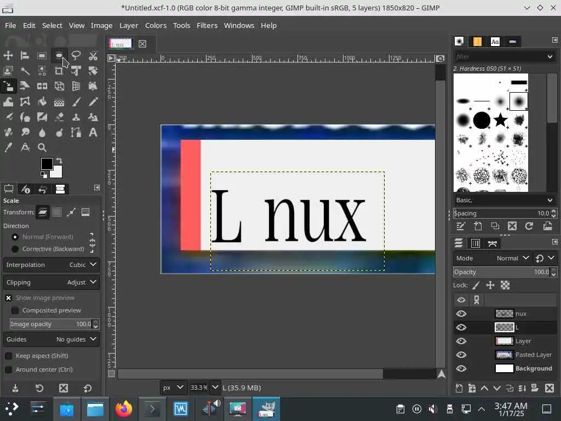
Task: Refresh brushes with the reload icon
Action: (529, 226)
